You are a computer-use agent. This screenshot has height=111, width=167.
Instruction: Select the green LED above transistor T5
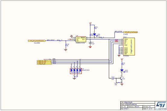(x=122, y=70)
